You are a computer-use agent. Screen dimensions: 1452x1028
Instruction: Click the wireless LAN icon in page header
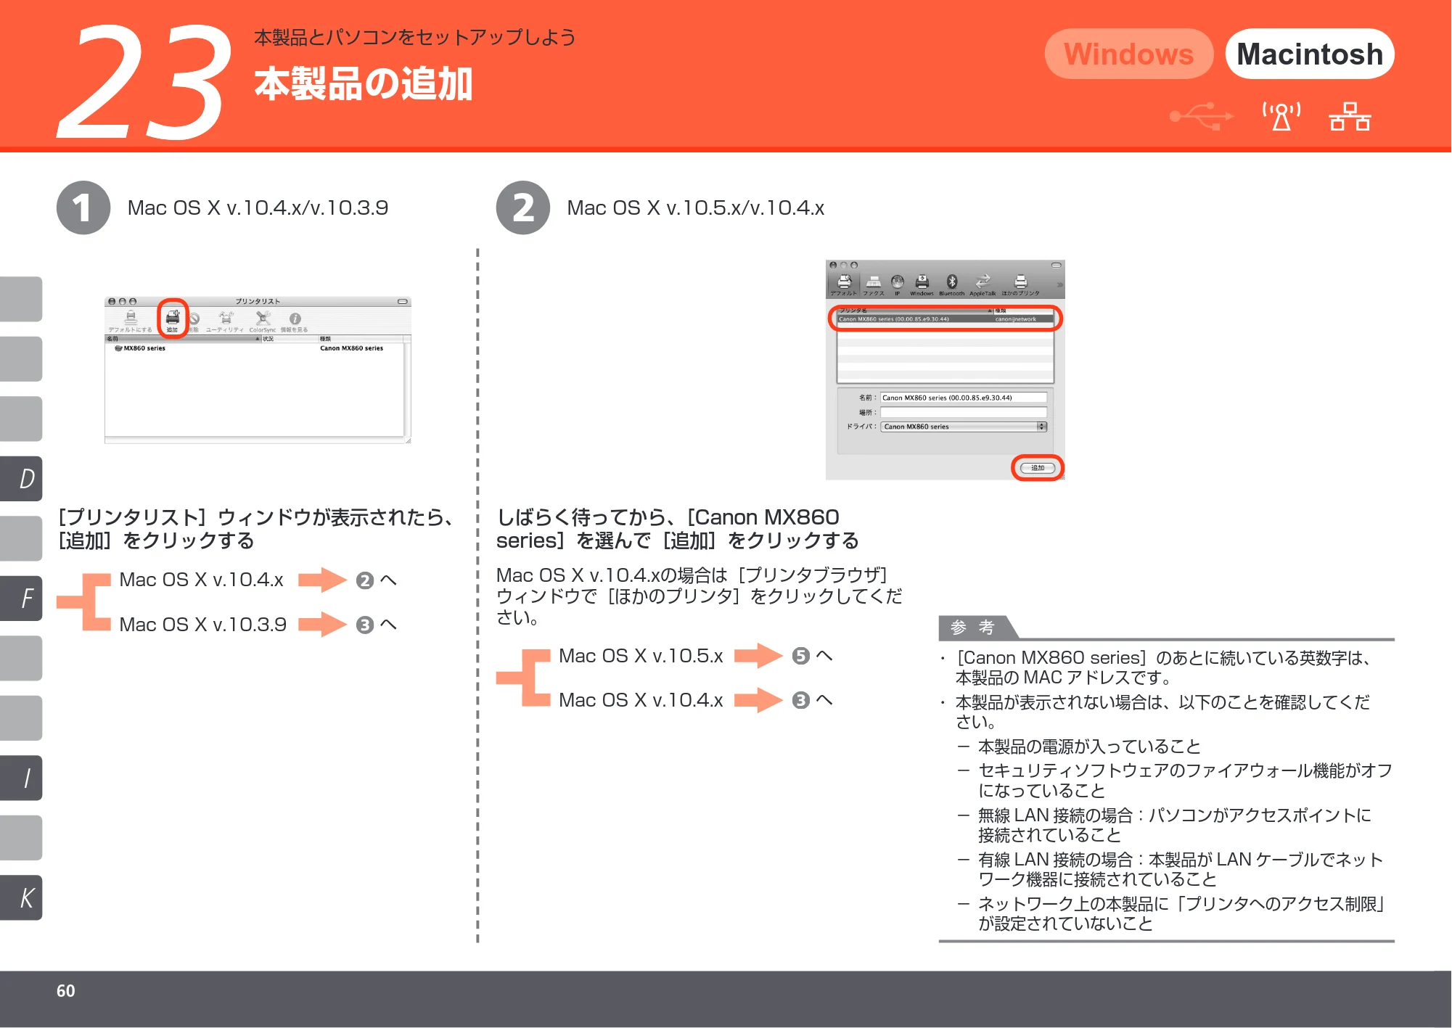[x=1281, y=116]
